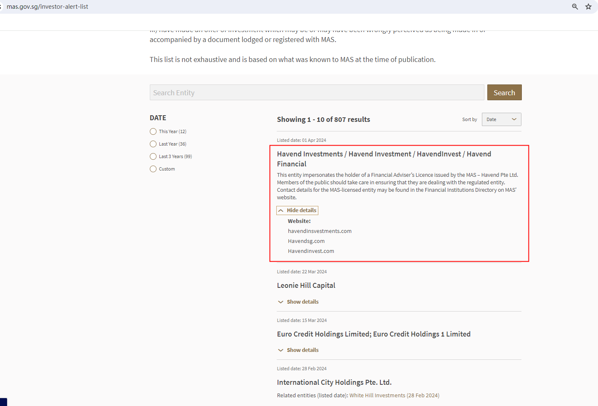The image size is (598, 406).
Task: Click the Leonie Hill Capital heading
Action: coord(306,285)
